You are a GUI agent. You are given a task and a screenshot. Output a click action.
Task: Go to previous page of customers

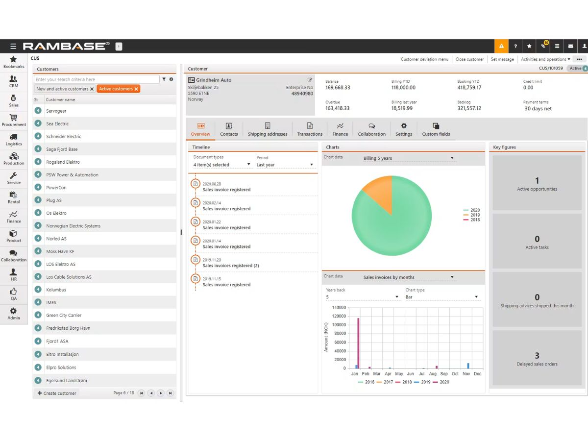[x=151, y=393]
